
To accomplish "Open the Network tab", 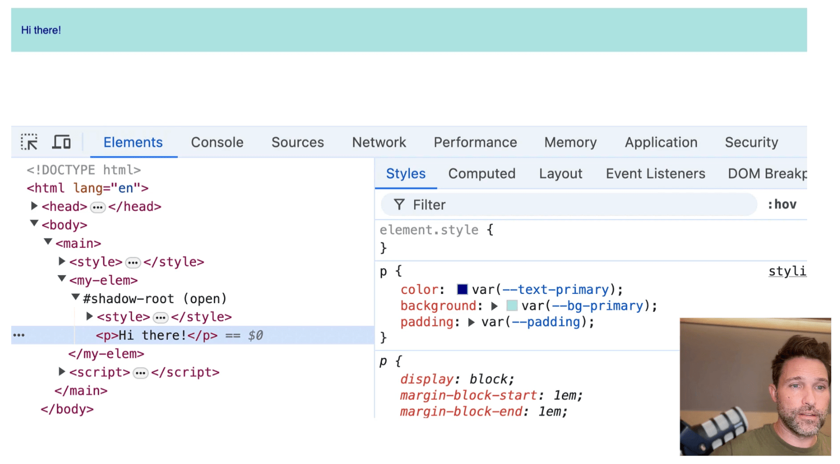I will pos(379,142).
